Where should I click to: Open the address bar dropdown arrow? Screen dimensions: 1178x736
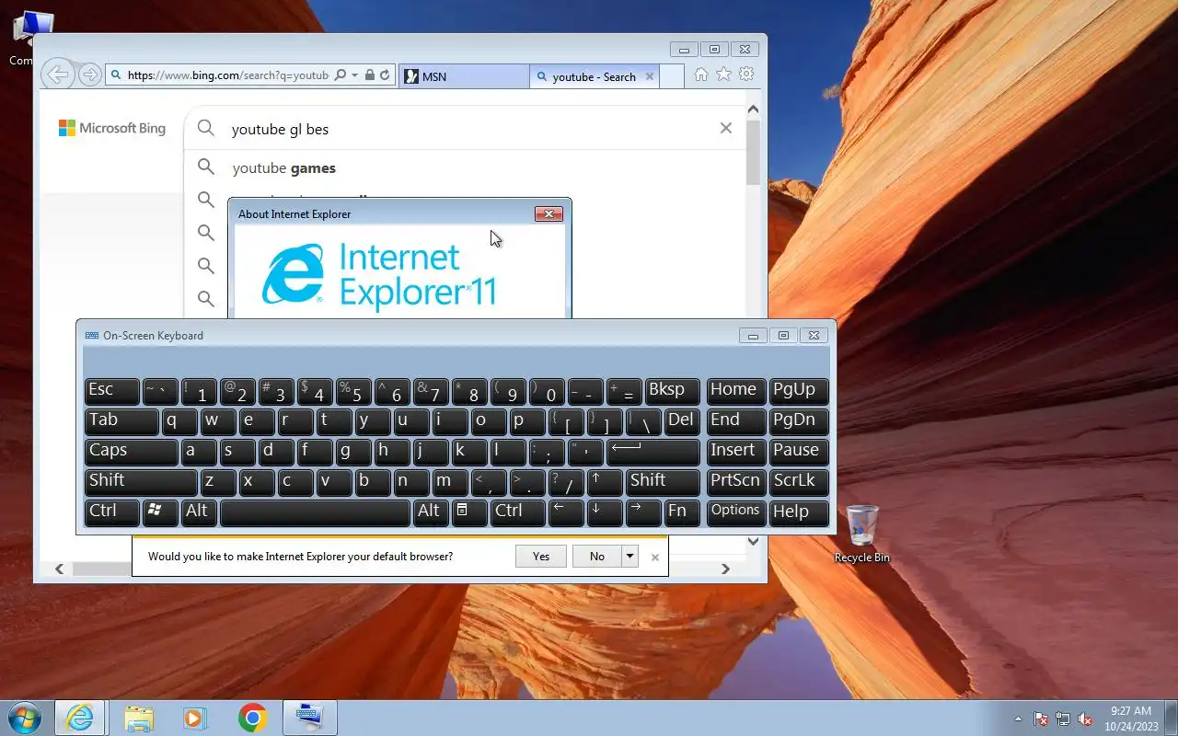point(354,75)
